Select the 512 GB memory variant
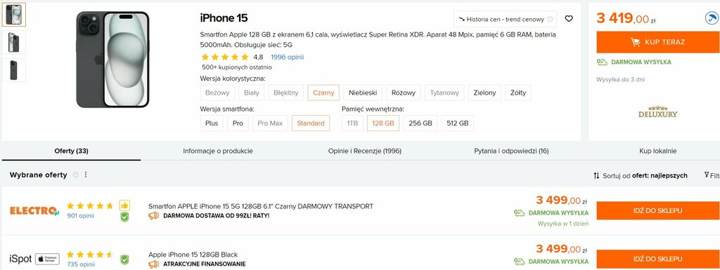Screen dimensions: 720x270 click(457, 123)
